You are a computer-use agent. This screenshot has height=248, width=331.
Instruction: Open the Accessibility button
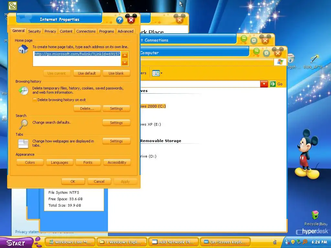click(117, 162)
